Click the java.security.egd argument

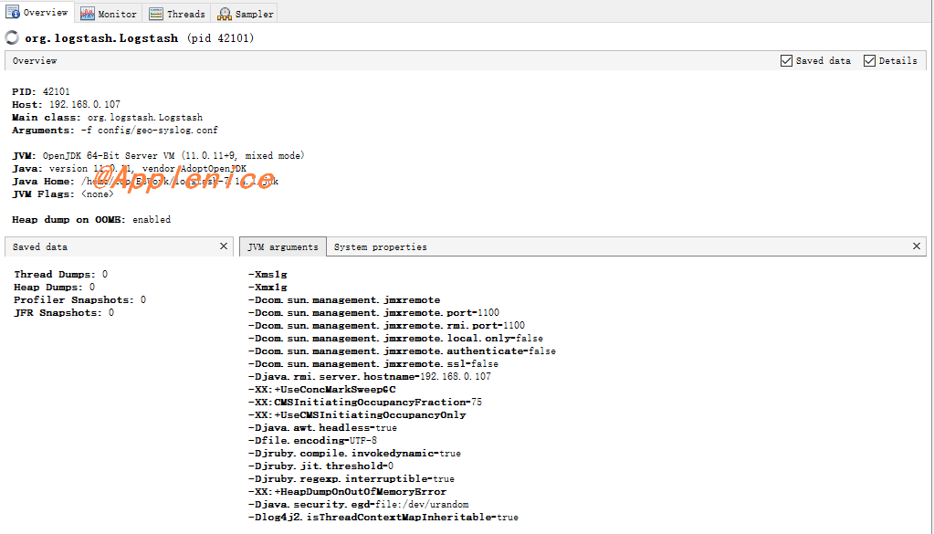[x=358, y=505]
